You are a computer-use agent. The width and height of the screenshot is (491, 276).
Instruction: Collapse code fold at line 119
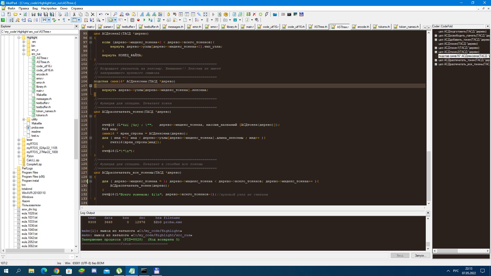pos(91,138)
